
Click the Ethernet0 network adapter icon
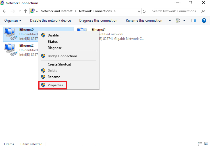click(x=10, y=34)
